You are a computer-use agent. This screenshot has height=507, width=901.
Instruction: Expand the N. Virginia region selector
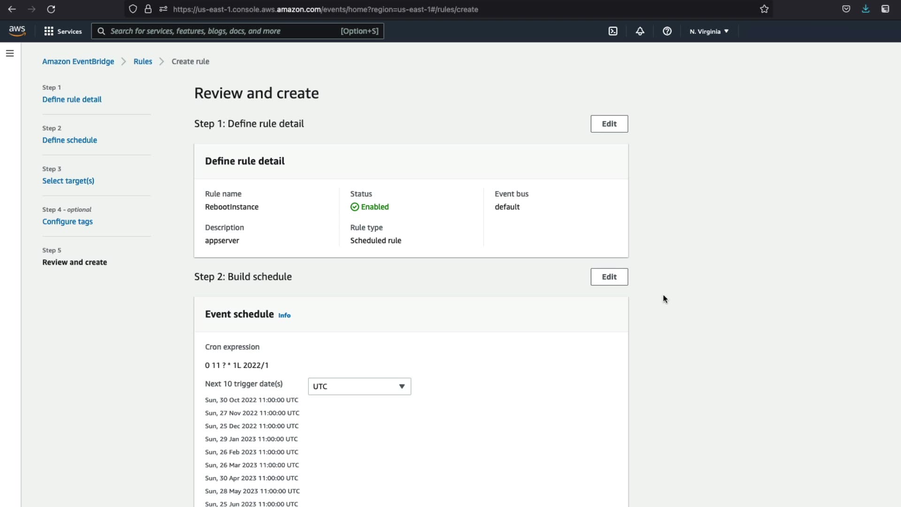(709, 31)
